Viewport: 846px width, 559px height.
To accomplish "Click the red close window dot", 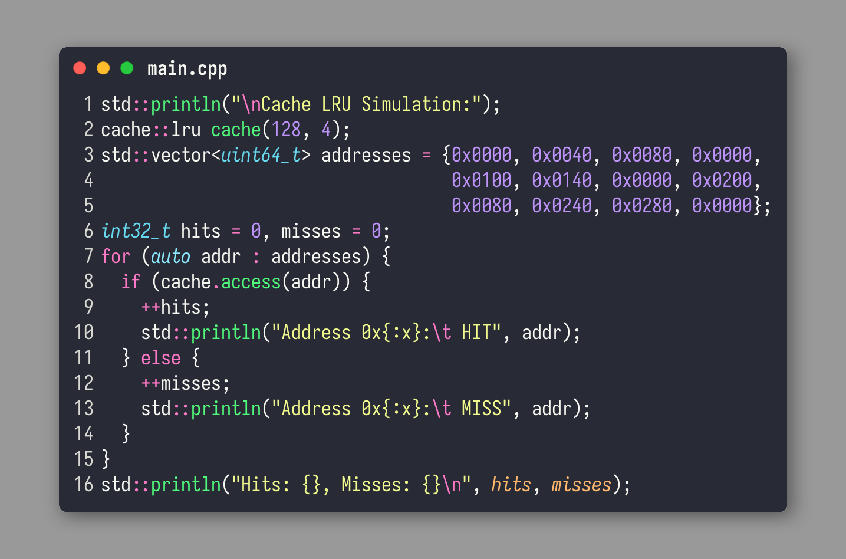I will point(80,68).
